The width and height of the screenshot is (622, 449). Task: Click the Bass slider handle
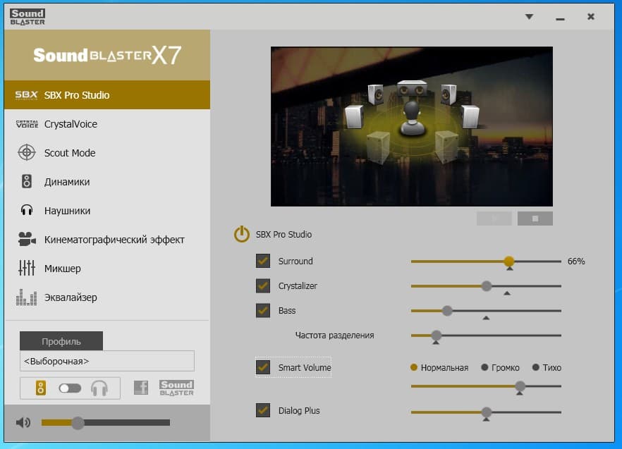coord(447,311)
